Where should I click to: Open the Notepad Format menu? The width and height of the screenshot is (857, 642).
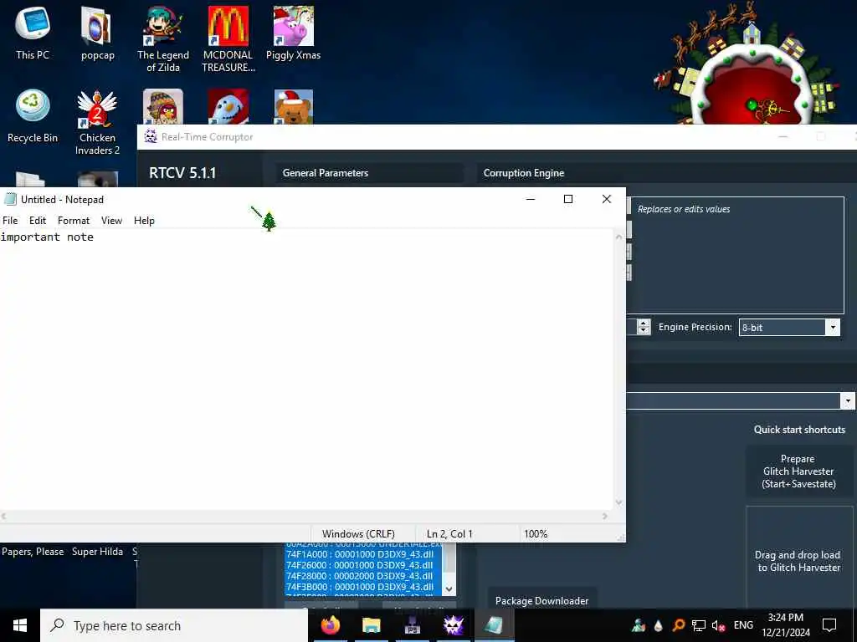pos(74,221)
